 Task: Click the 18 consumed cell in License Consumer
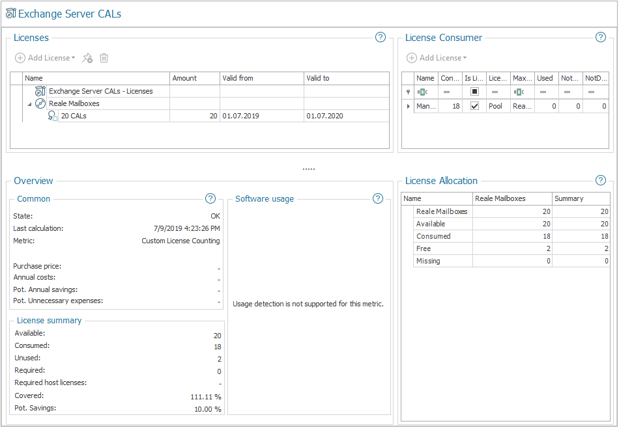click(x=450, y=106)
